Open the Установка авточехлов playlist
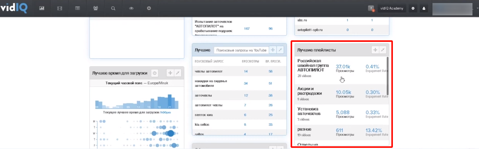 309,111
